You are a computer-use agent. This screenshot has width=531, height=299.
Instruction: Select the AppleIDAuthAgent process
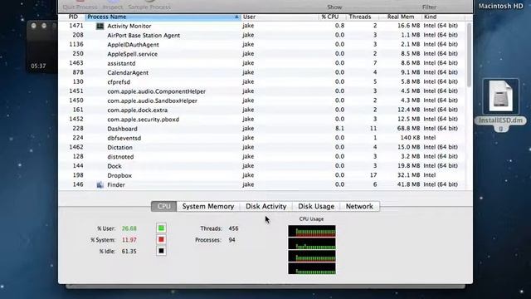(262, 44)
